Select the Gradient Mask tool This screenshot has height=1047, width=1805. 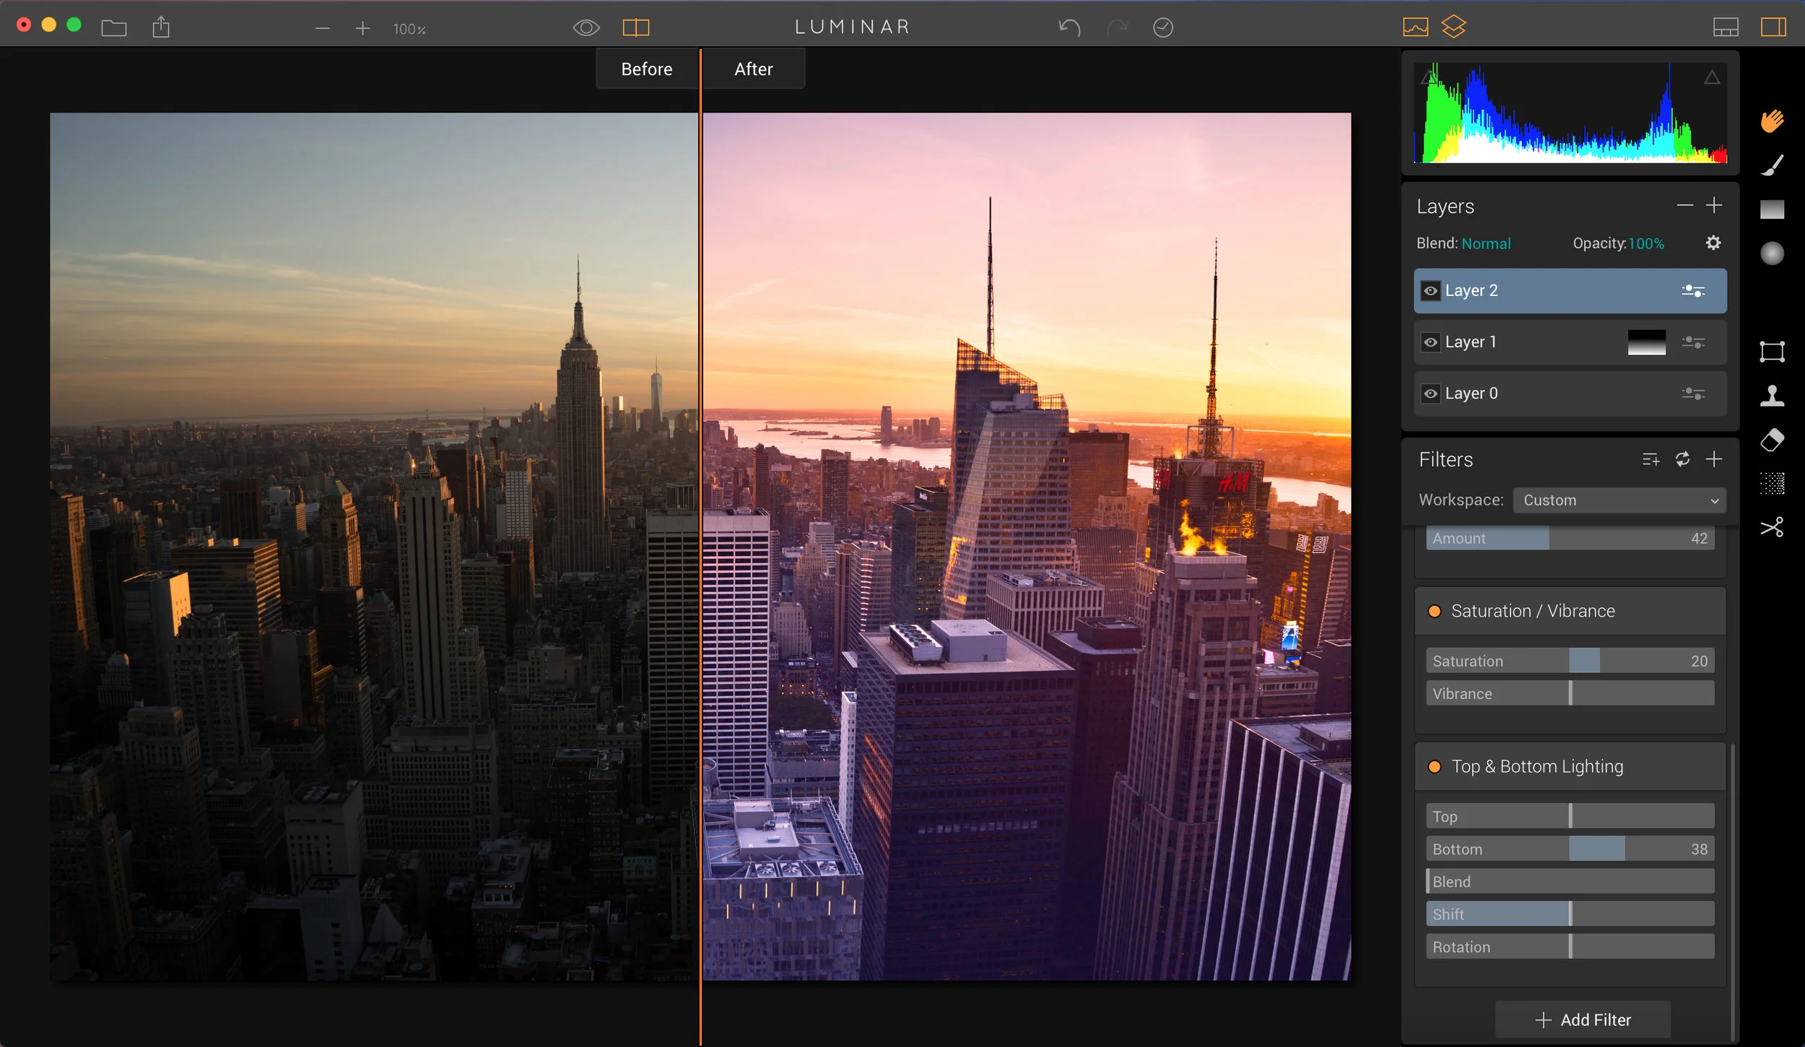tap(1773, 209)
